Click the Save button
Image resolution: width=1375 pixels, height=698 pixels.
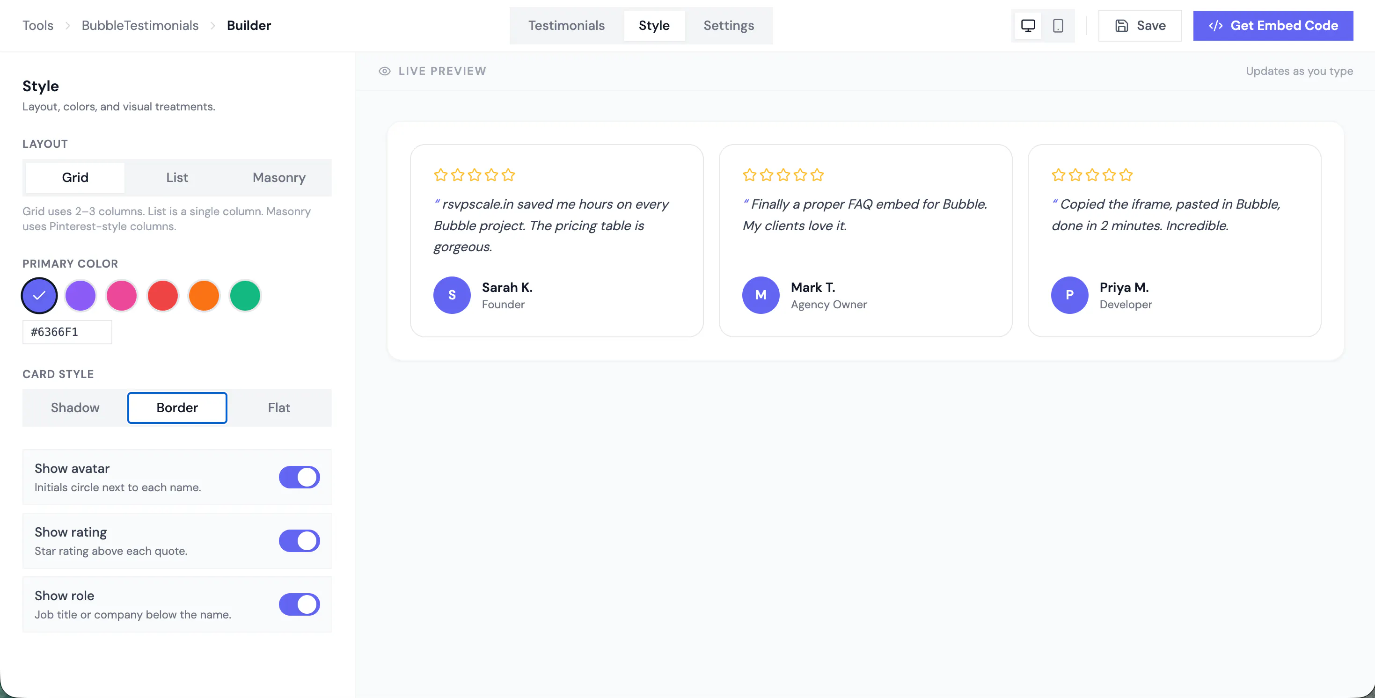pyautogui.click(x=1140, y=26)
